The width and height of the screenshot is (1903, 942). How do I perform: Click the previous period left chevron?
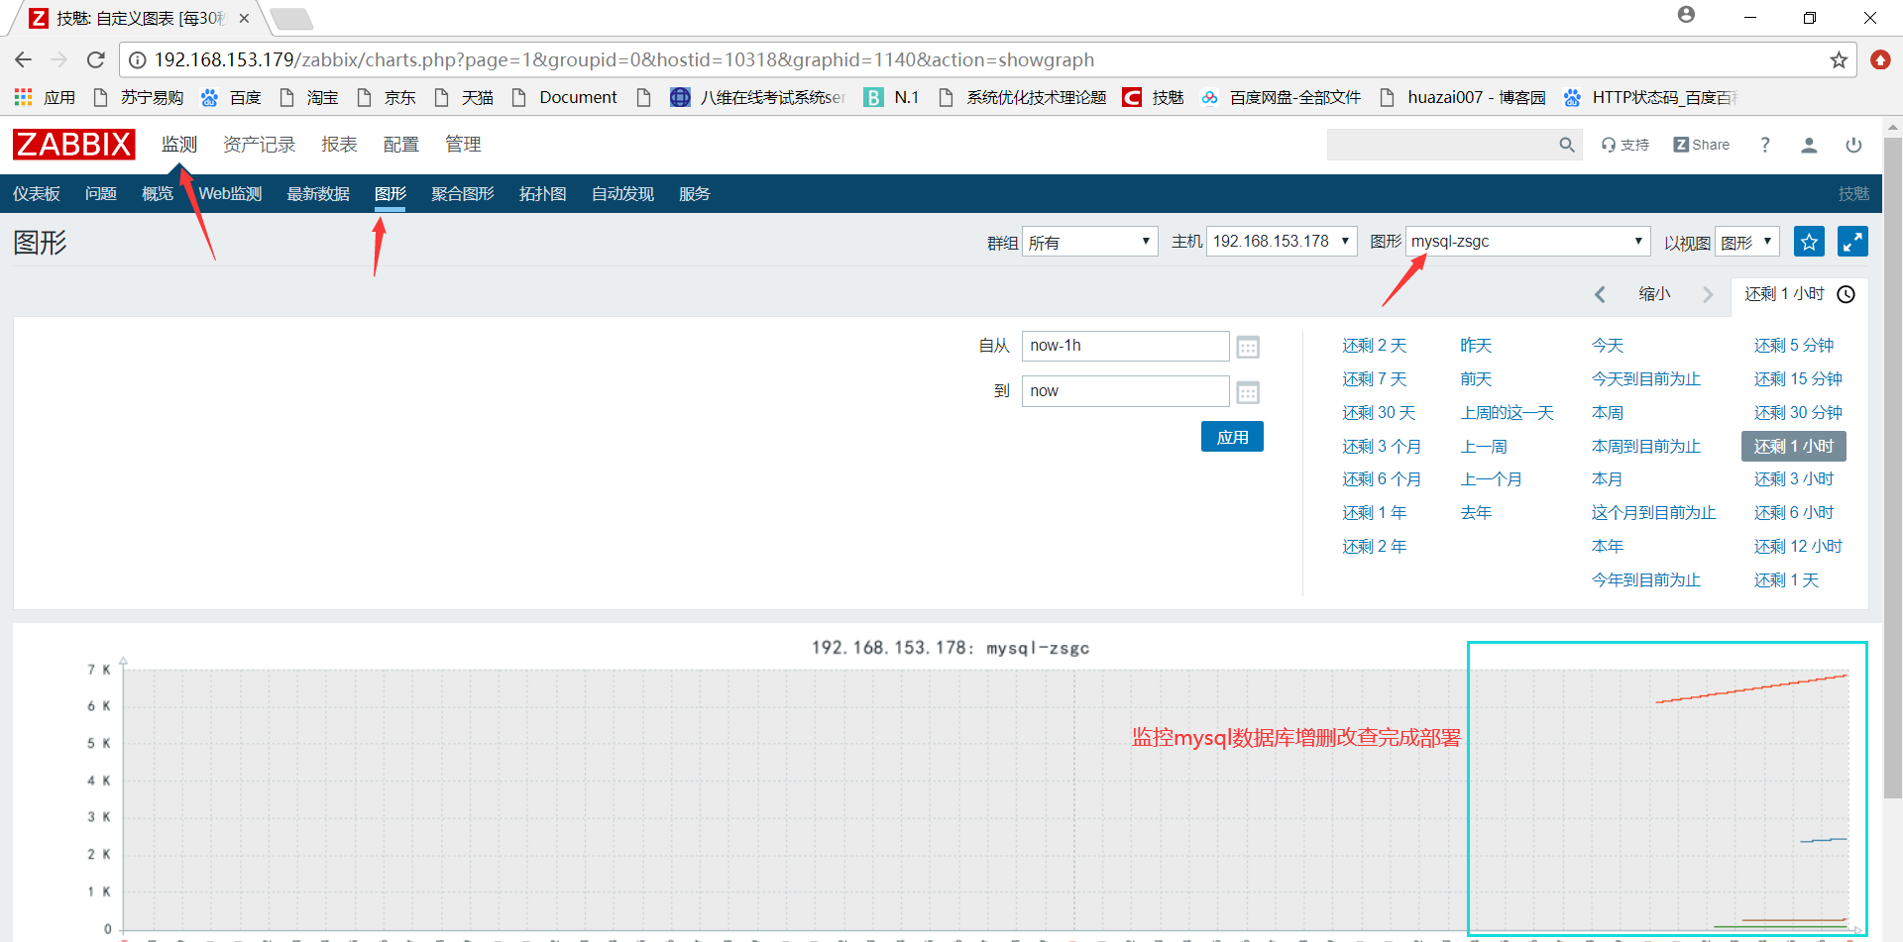coord(1600,294)
